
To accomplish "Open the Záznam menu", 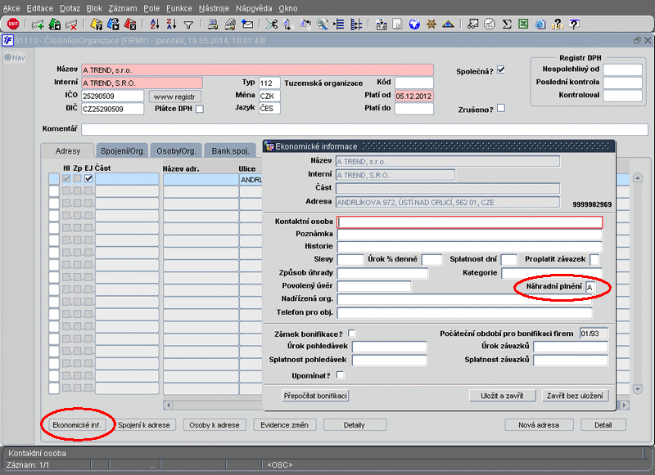I will point(123,7).
